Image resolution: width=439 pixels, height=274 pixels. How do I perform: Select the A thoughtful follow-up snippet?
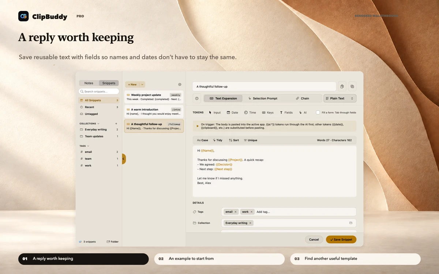[x=154, y=126]
